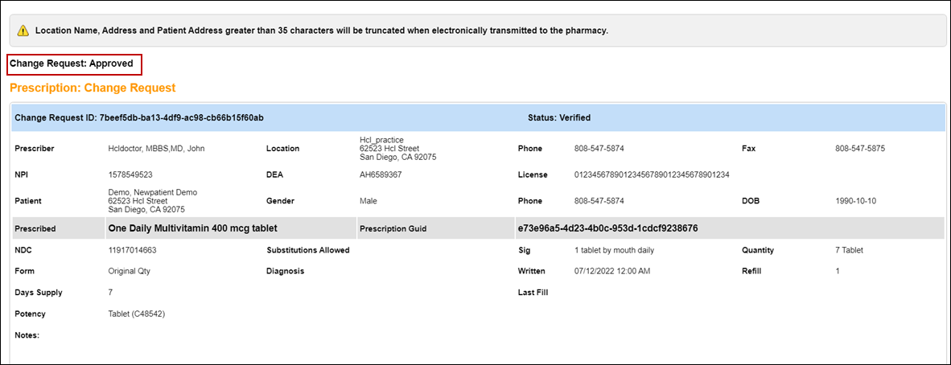Click the NPI number 1578549523
The image size is (951, 365).
[130, 174]
